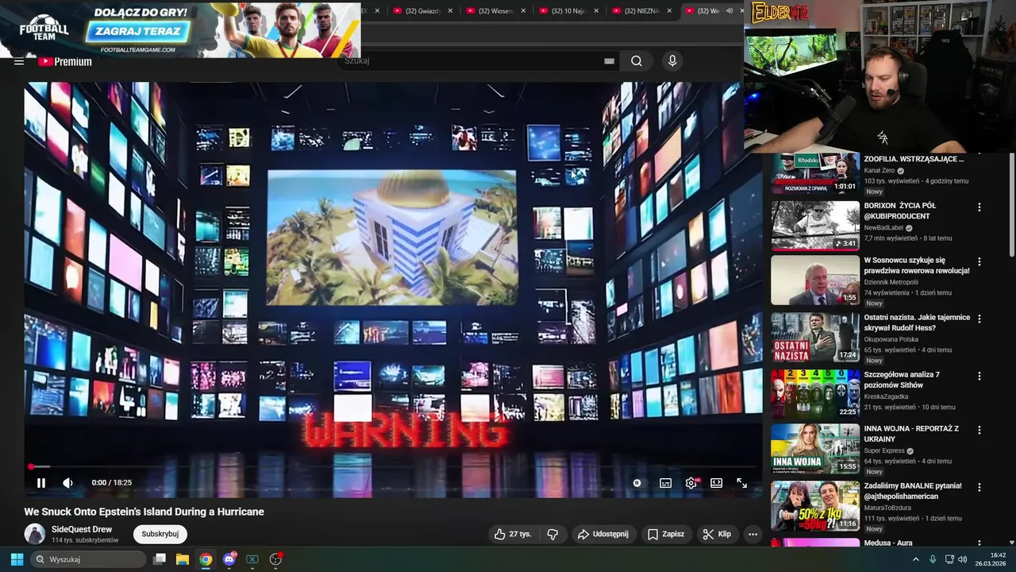Open the Windows Start menu
The image size is (1016, 572).
[x=17, y=559]
